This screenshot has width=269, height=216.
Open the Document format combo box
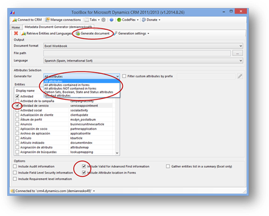point(143,46)
